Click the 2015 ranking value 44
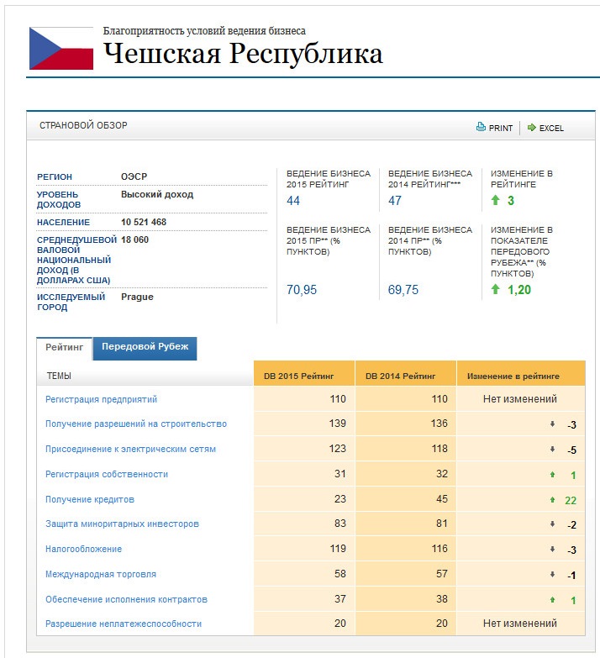 coord(293,201)
